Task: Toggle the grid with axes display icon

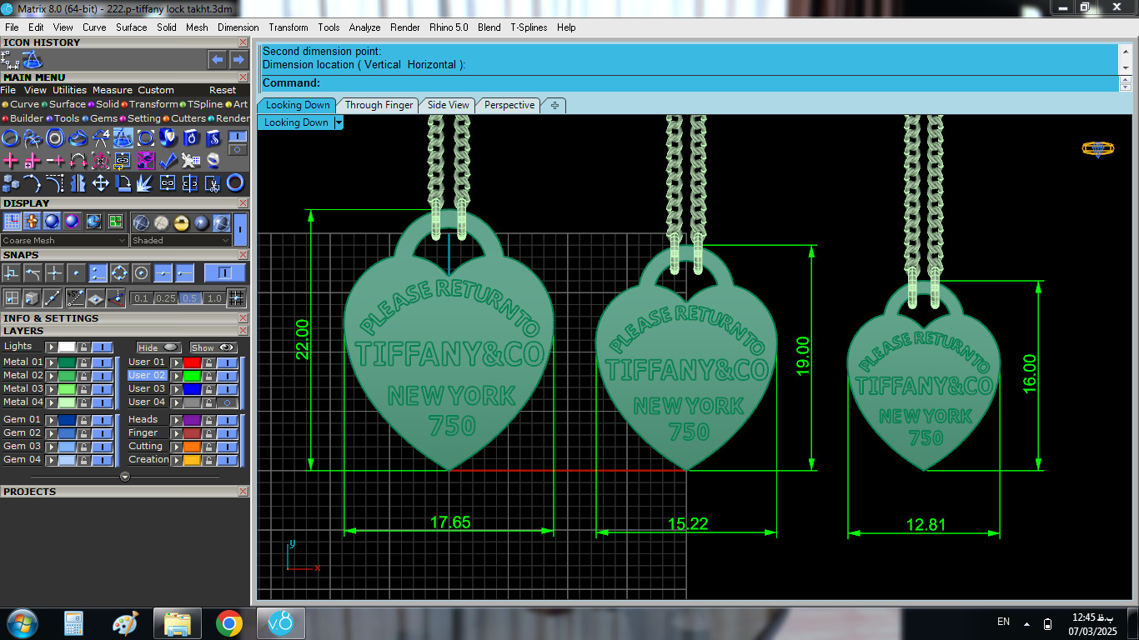Action: (12, 222)
